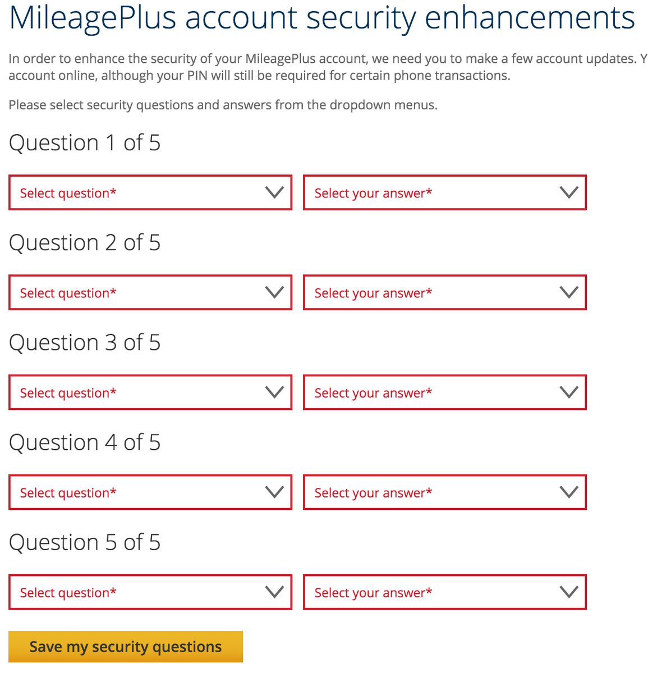Click the 'MileagePlus account security enhancements' title
648x673 pixels.
[322, 18]
